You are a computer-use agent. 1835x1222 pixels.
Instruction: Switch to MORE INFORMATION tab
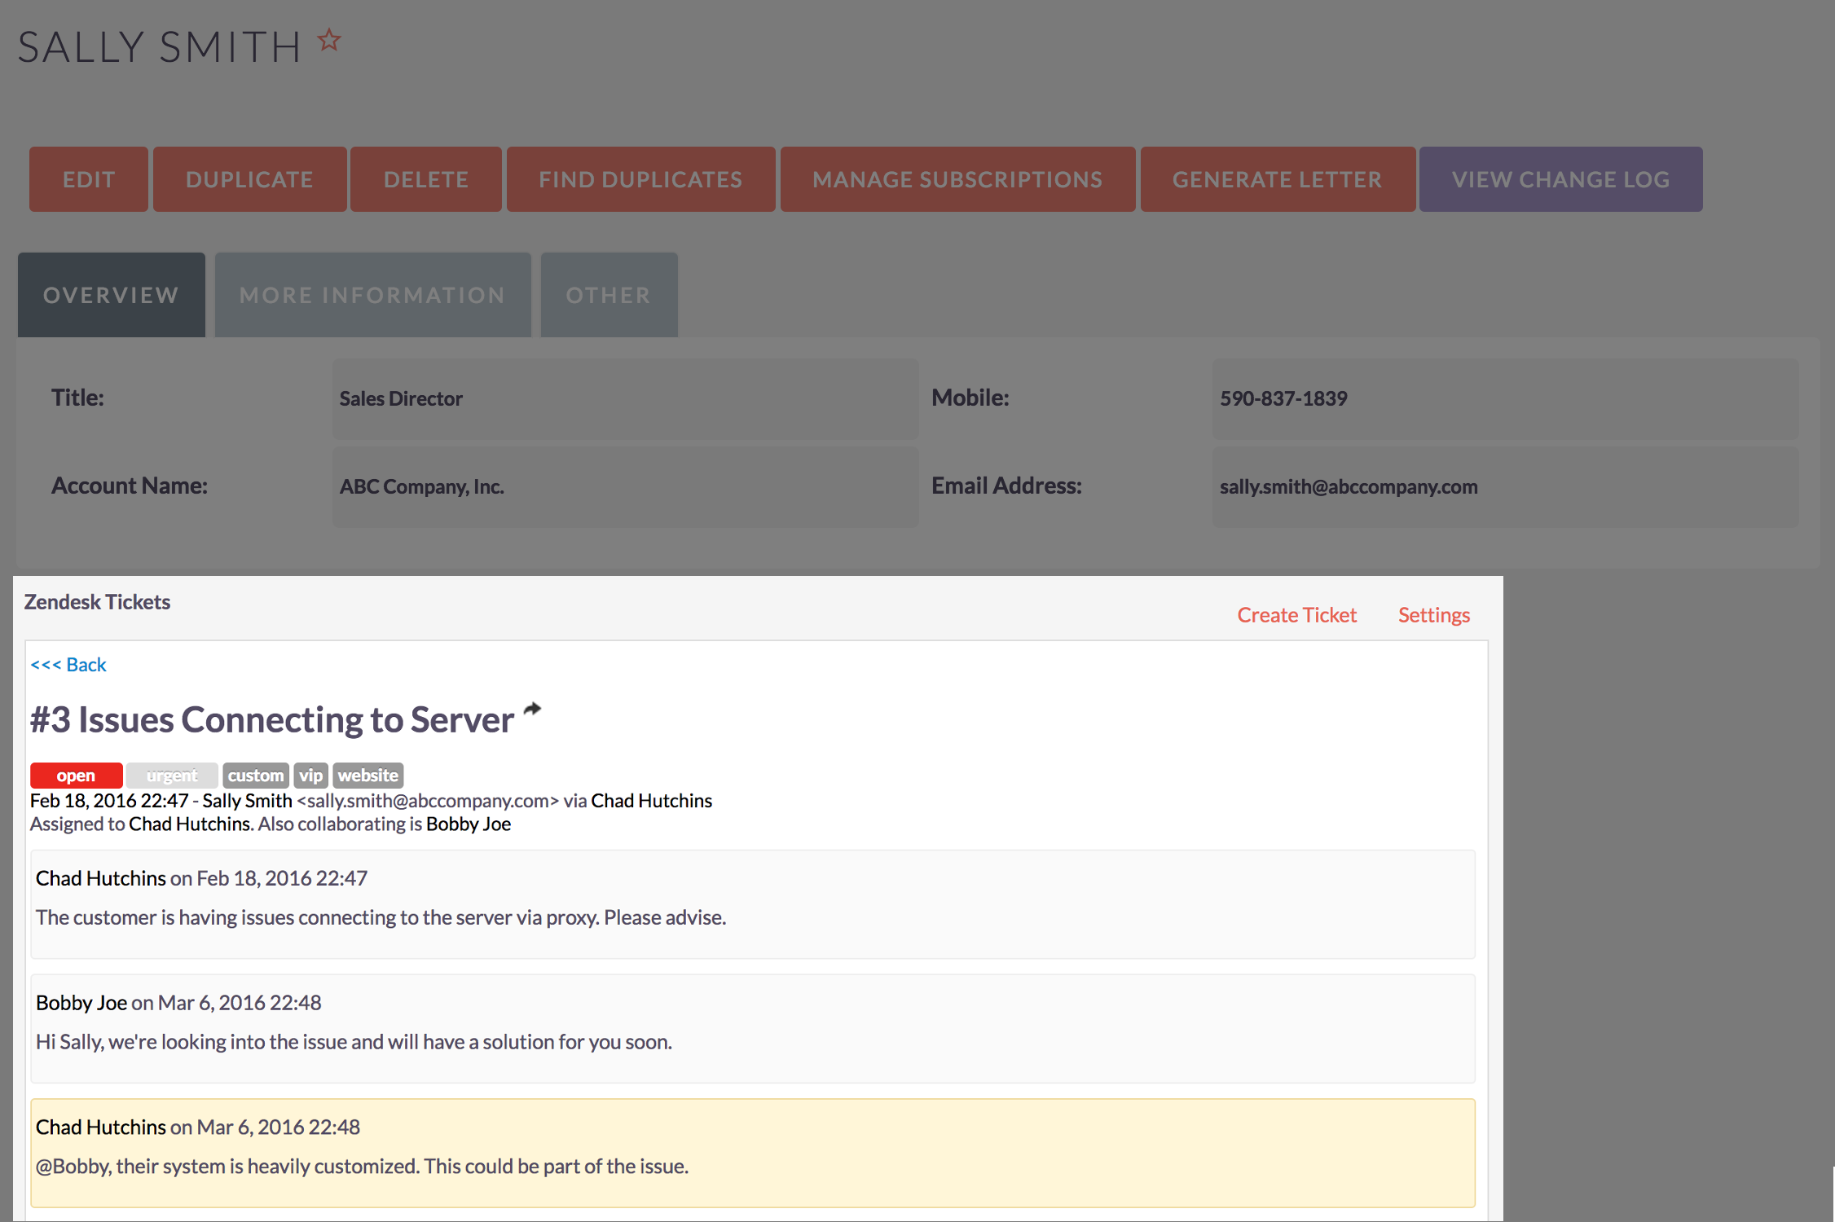click(x=372, y=295)
